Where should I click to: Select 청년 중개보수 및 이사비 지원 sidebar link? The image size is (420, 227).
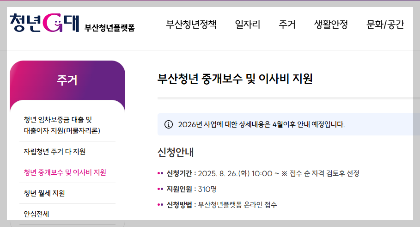[x=65, y=172]
